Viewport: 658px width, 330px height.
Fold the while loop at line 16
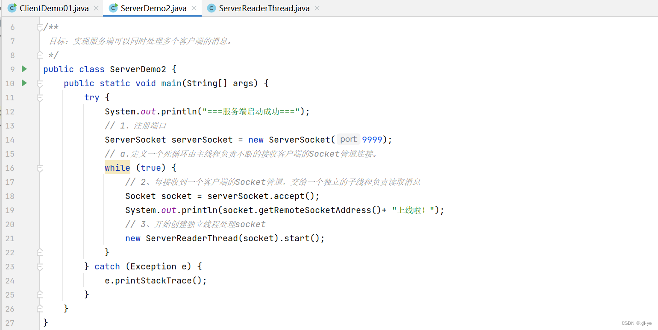tap(40, 168)
